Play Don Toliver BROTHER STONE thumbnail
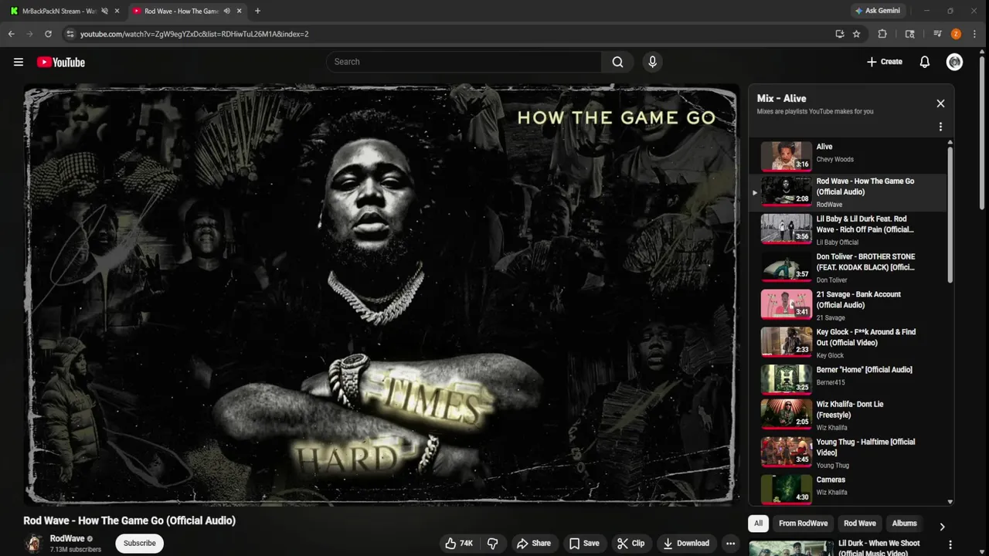Viewport: 989px width, 556px height. point(787,266)
